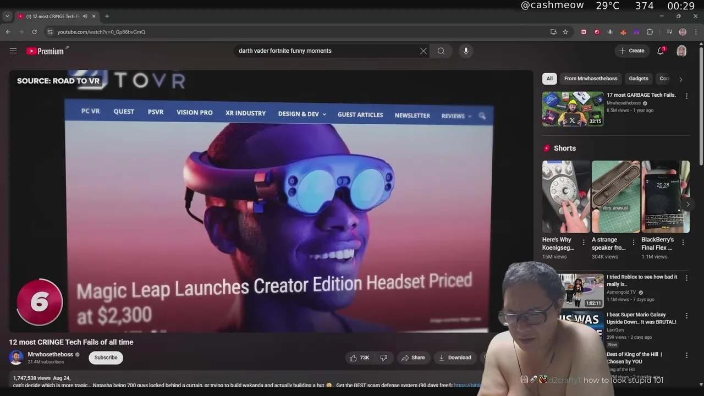Select From Mrwhosetheboss chip
The image size is (704, 396).
pyautogui.click(x=591, y=78)
